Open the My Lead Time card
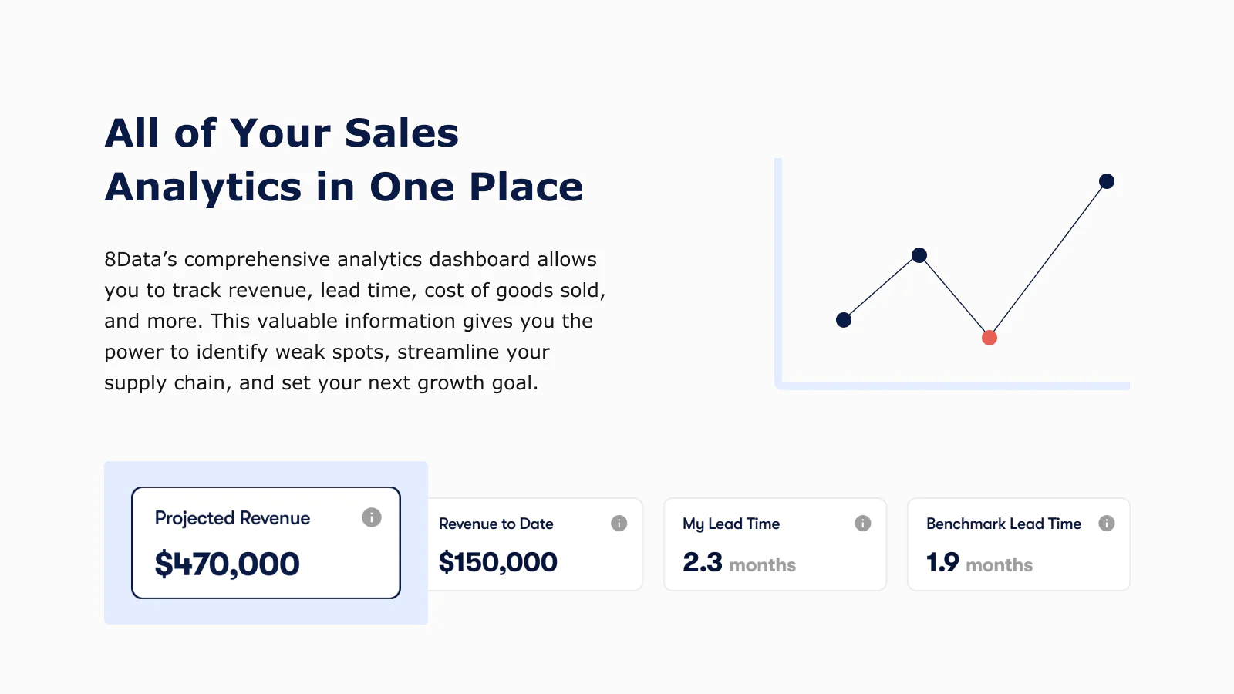The height and width of the screenshot is (694, 1234). tap(775, 544)
